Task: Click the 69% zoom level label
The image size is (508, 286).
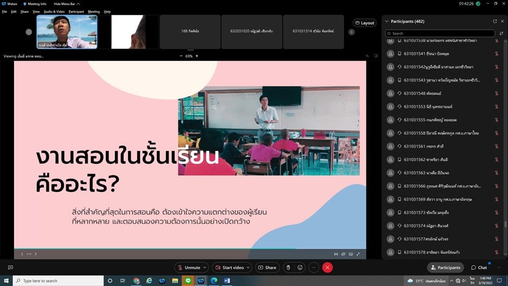Action: tap(189, 56)
